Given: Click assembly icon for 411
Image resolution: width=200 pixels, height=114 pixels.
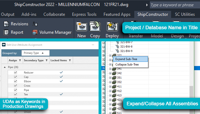Looking at the screenshot, I should click(x=114, y=87).
